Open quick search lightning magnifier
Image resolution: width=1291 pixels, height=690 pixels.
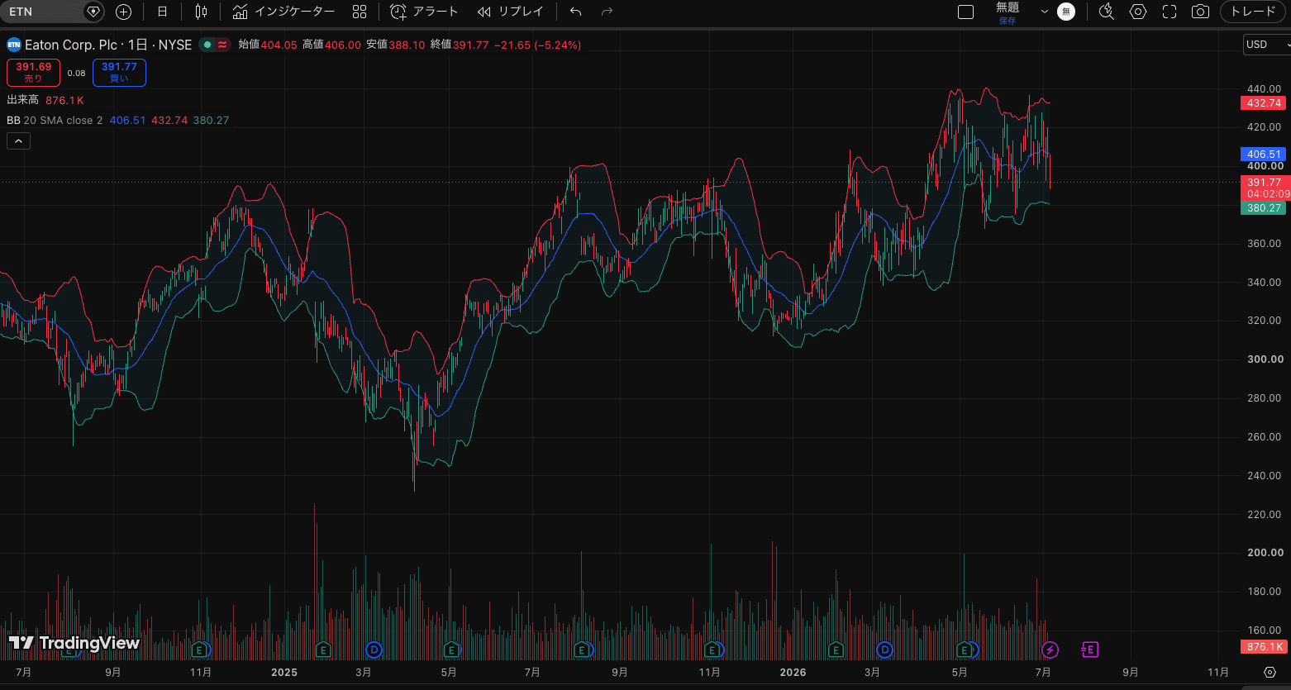pos(1107,12)
